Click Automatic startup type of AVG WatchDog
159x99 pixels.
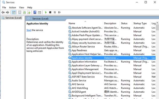(139, 88)
